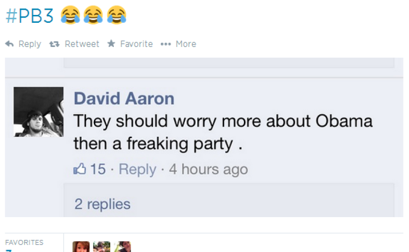Click the 4 hours ago timestamp
The height and width of the screenshot is (252, 409).
pos(208,169)
